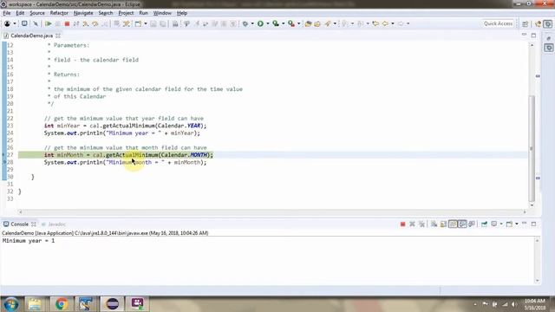
Task: Toggle Drop to Frame button in the toolbar
Action: click(116, 23)
